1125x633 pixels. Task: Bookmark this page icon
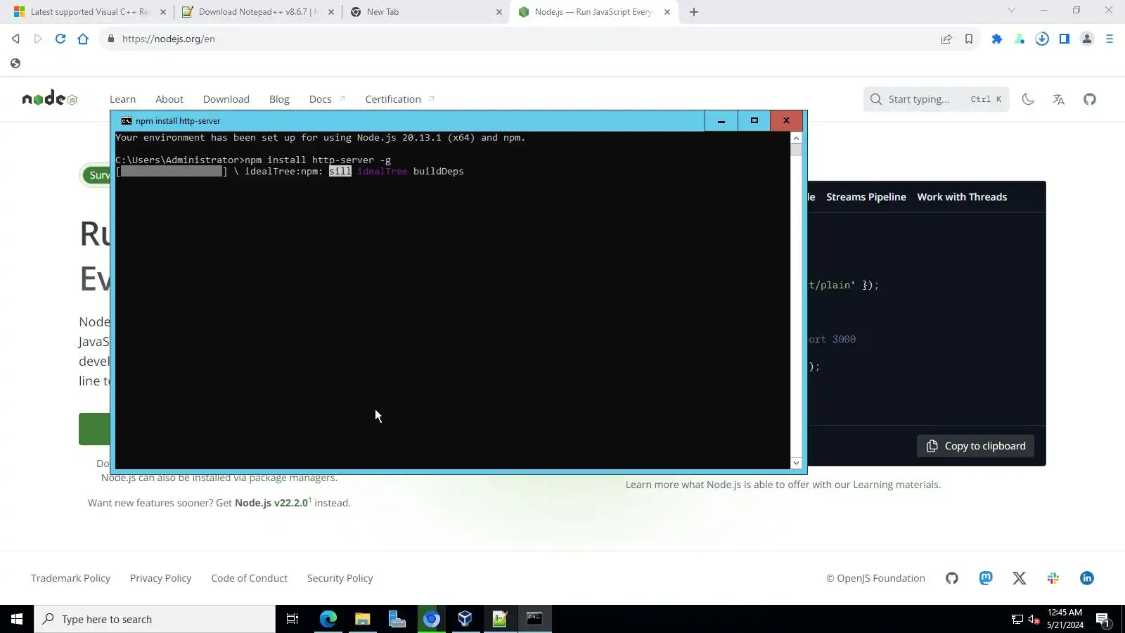(x=969, y=39)
